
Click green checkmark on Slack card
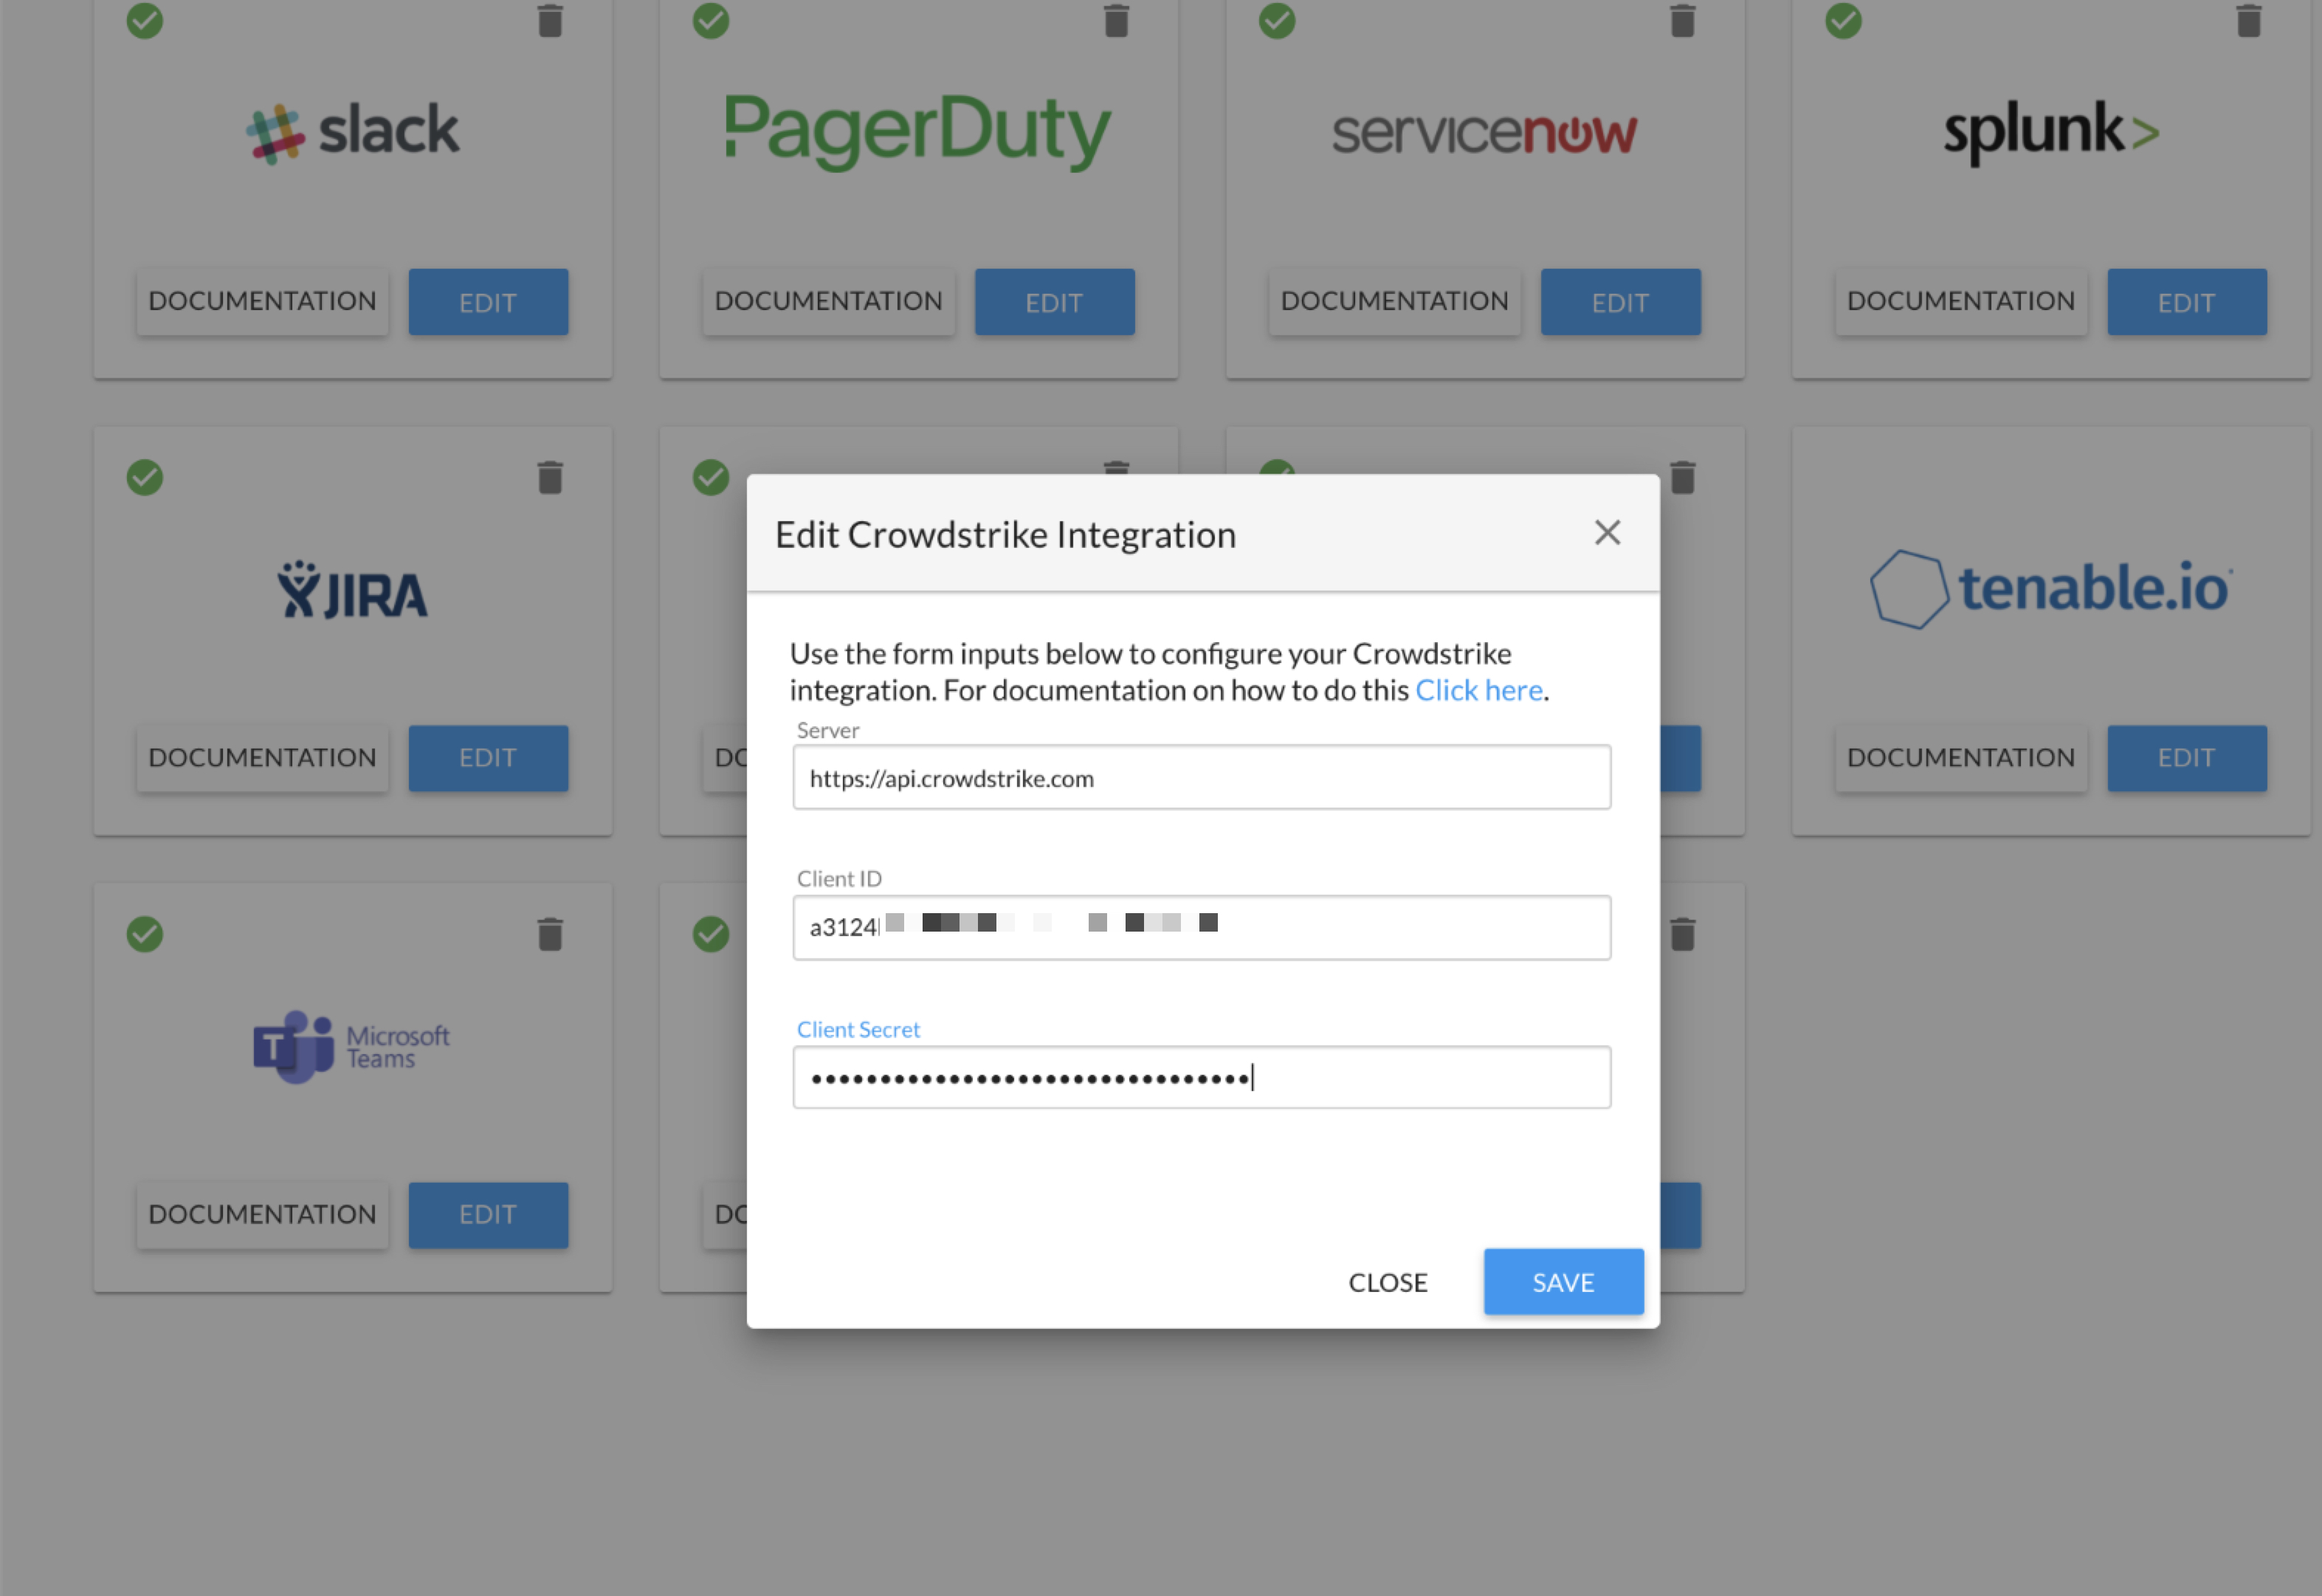145,20
